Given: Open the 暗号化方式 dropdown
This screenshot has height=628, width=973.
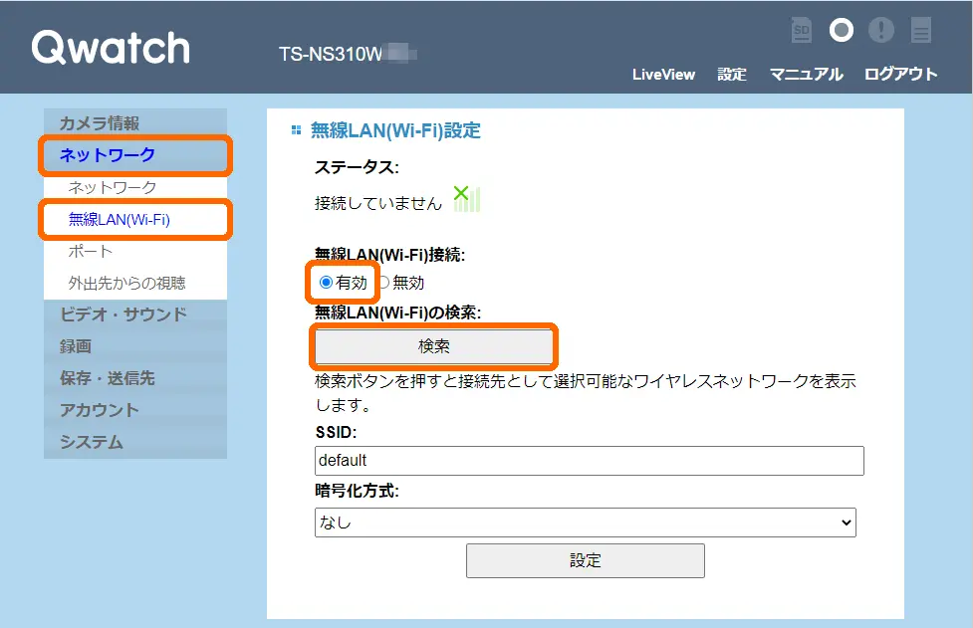Looking at the screenshot, I should pos(585,522).
